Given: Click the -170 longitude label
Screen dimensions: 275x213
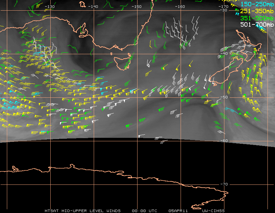Looking at the screenshot, I should (x=223, y=7).
